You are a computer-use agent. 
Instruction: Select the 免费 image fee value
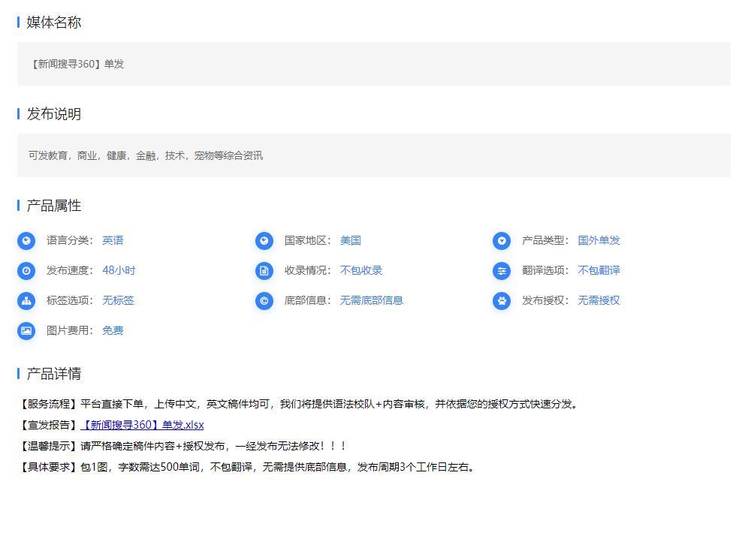tap(113, 330)
